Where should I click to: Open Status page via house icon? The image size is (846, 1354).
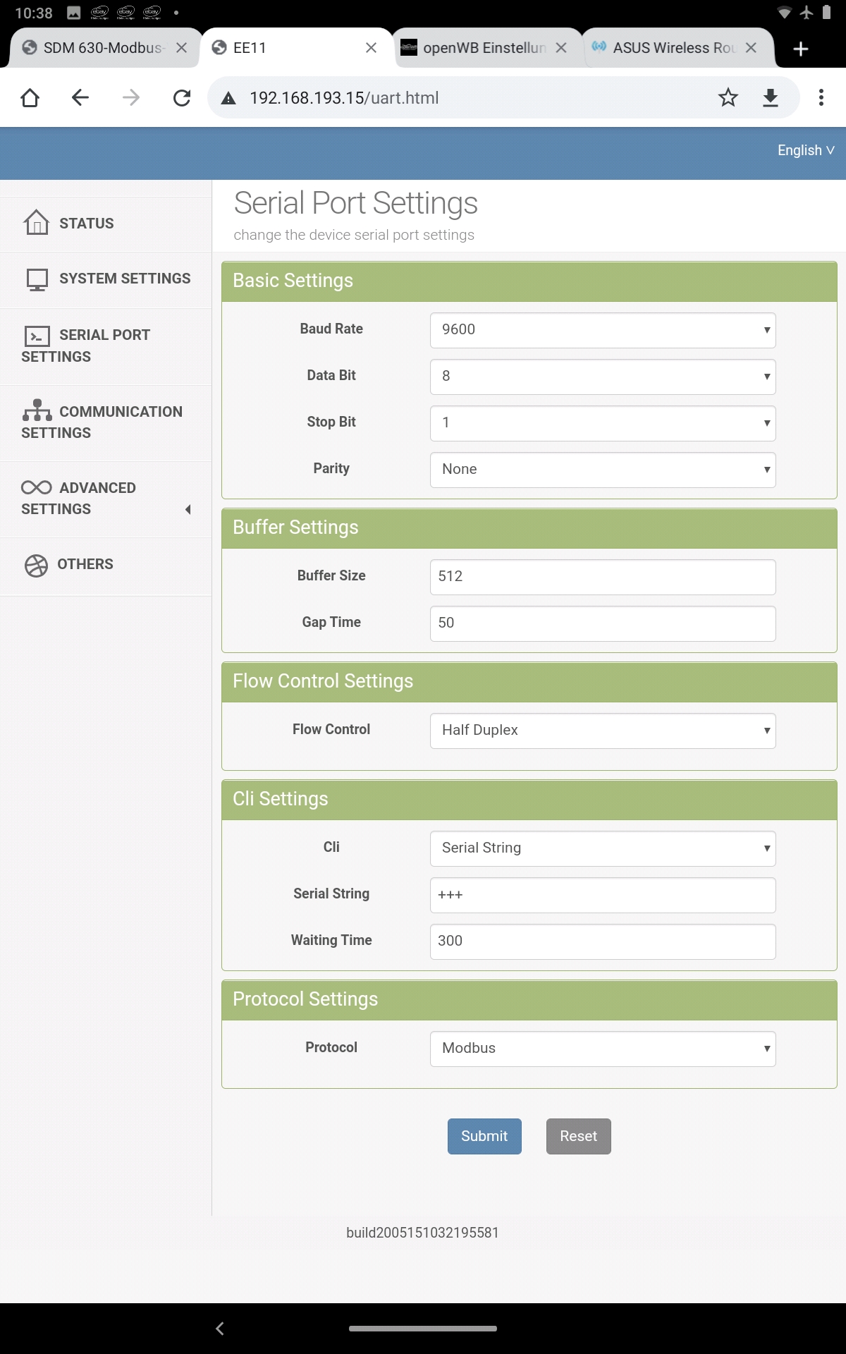37,223
